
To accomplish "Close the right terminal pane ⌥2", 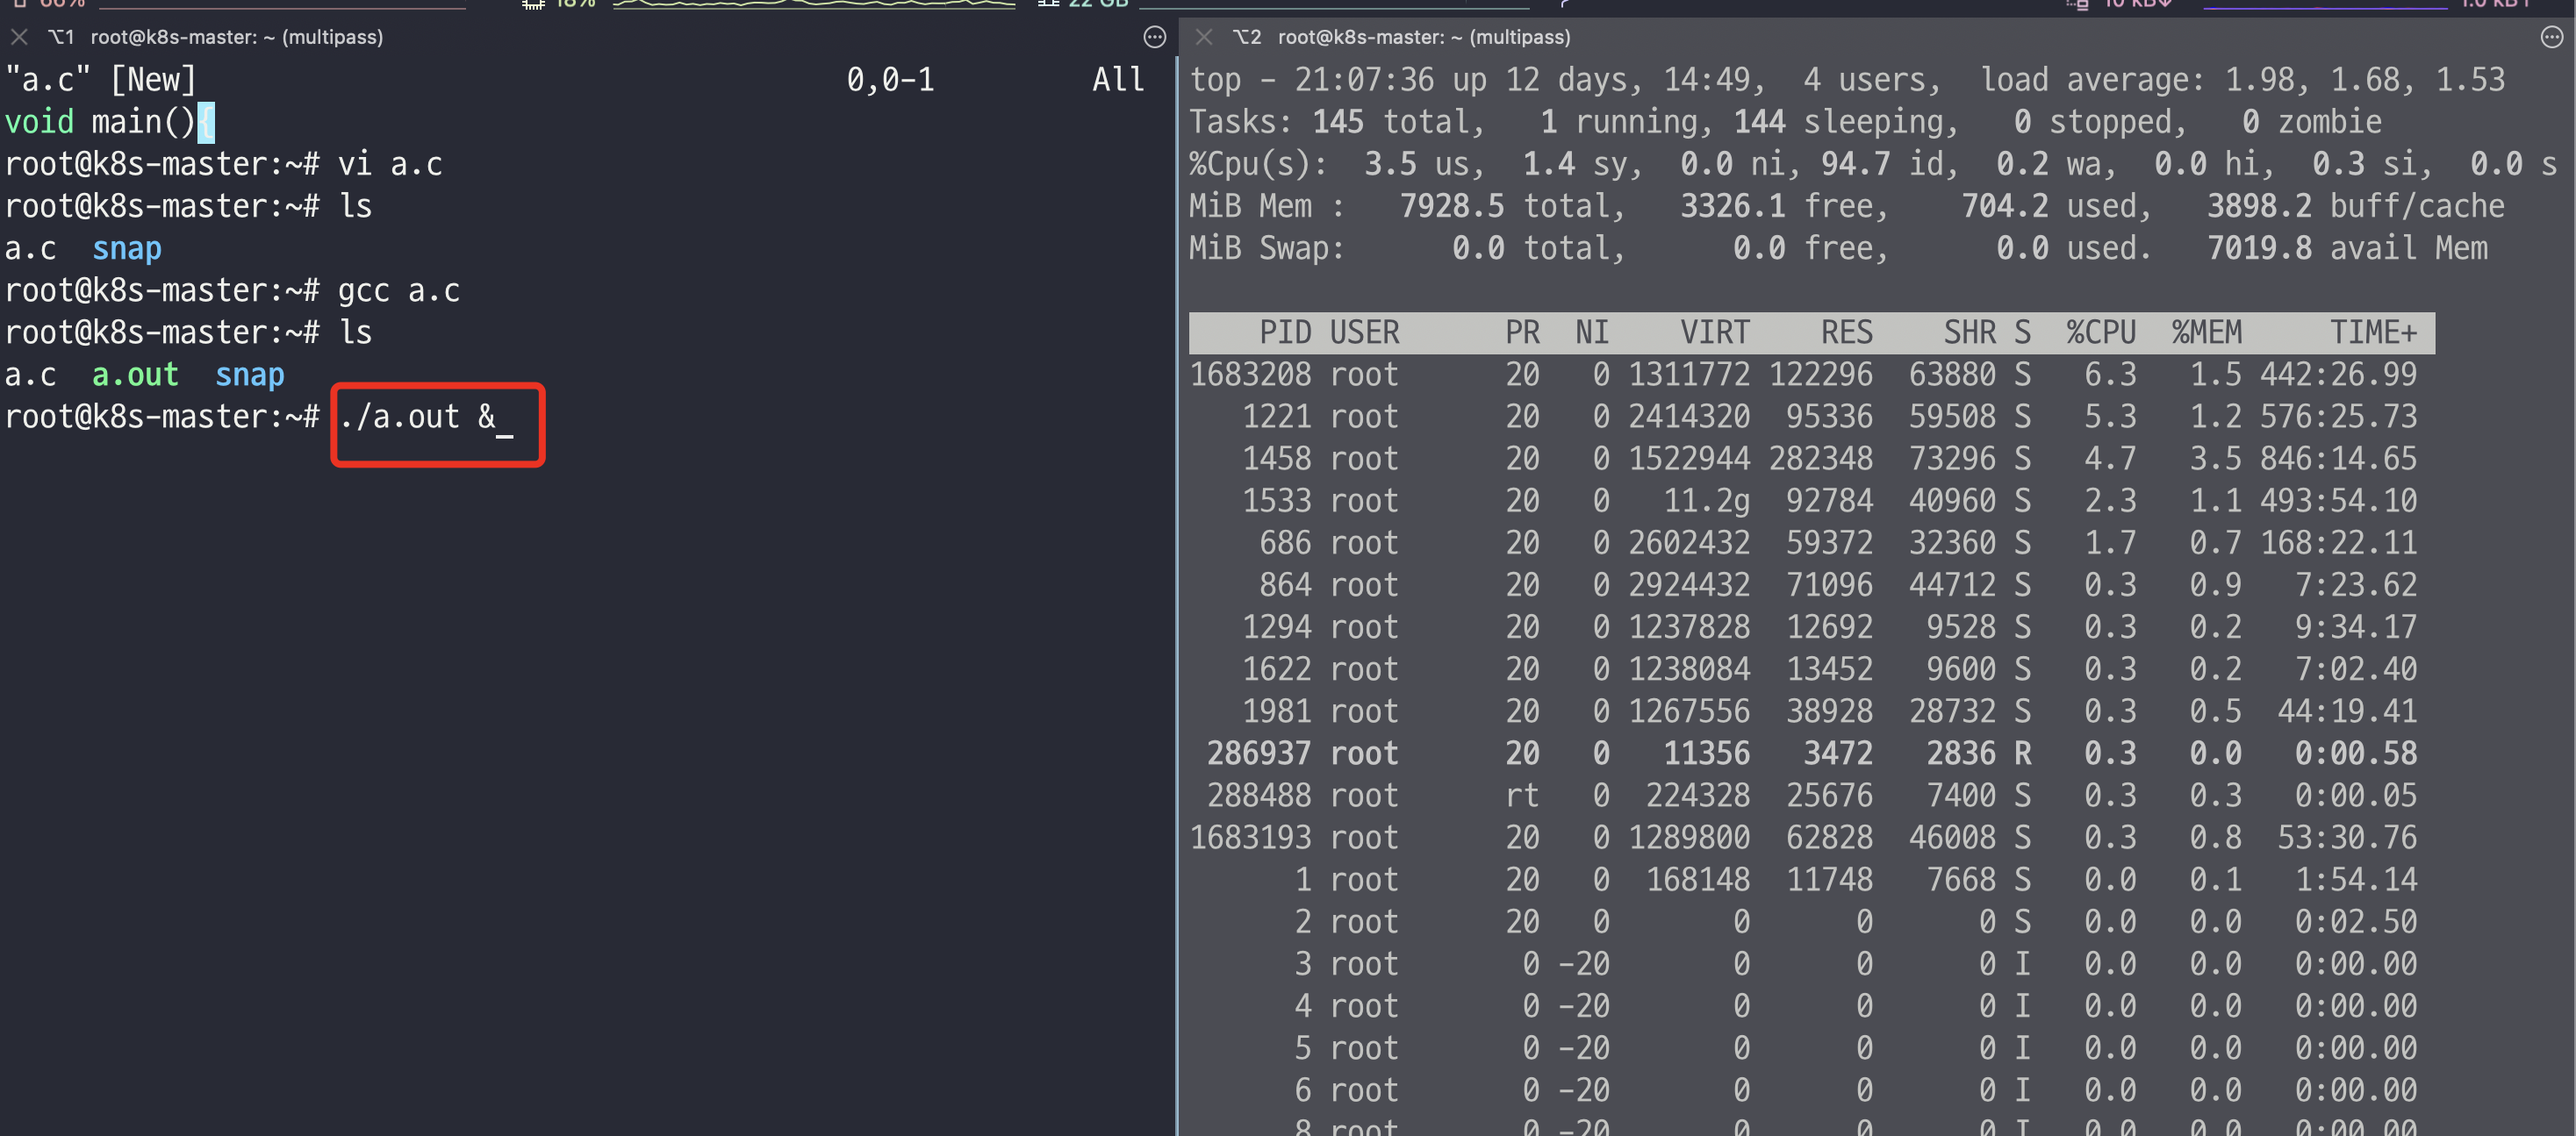I will (x=1204, y=37).
